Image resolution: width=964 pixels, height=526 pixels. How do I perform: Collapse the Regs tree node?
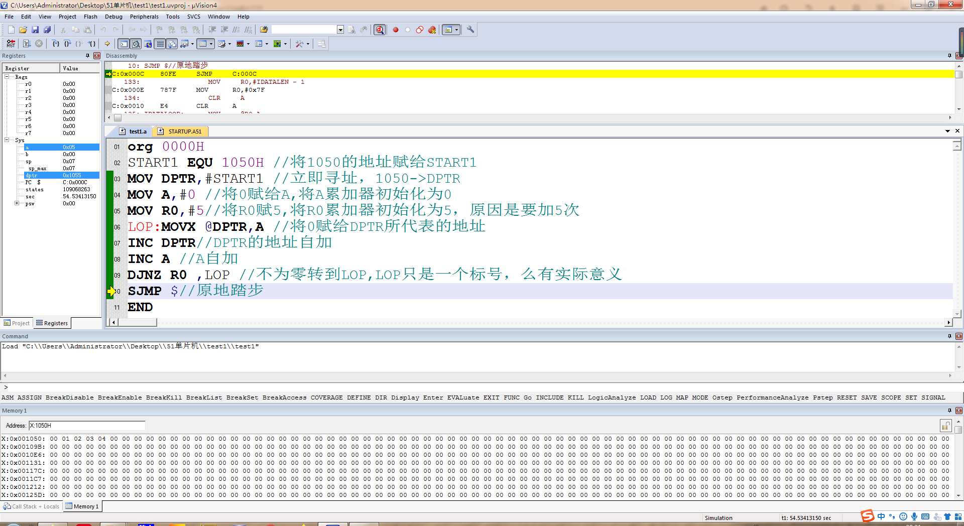point(7,77)
